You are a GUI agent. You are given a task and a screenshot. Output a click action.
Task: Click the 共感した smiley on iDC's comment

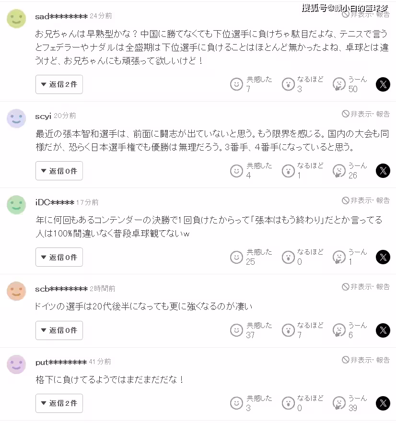click(237, 257)
